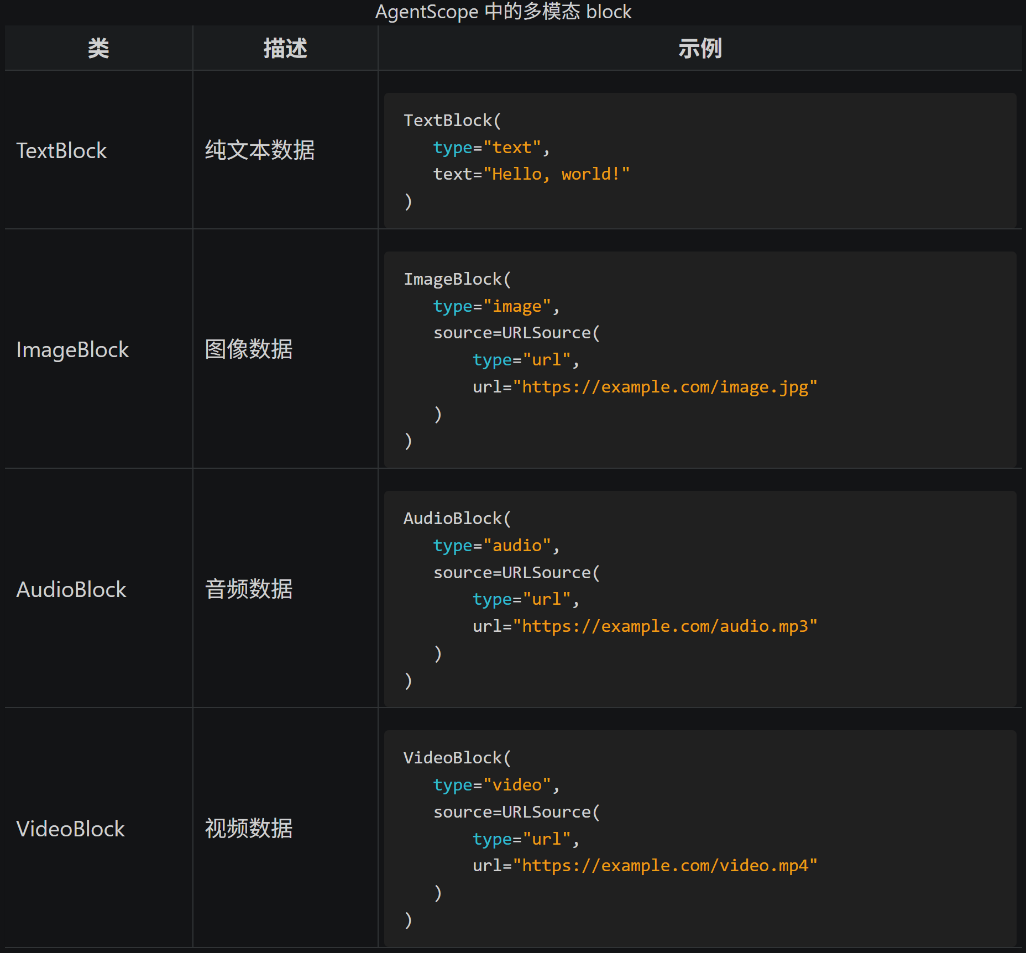Click the description "图像数据"
The height and width of the screenshot is (953, 1026).
tap(249, 349)
